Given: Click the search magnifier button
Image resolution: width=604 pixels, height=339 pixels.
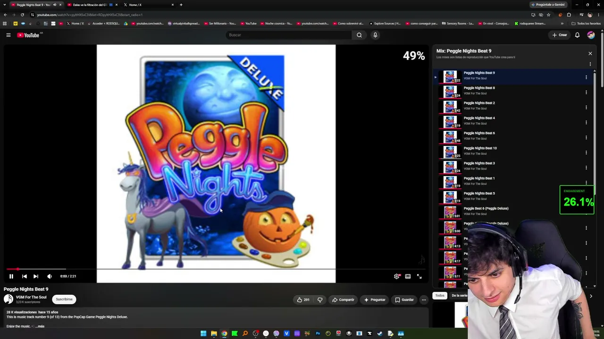Looking at the screenshot, I should click(359, 35).
